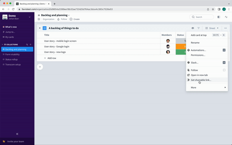Toggle the side panel layout icon
The image size is (232, 145).
(219, 17)
